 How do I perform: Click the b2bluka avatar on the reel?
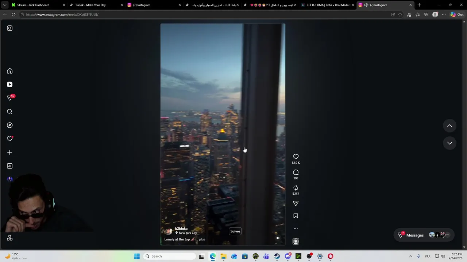(x=169, y=231)
